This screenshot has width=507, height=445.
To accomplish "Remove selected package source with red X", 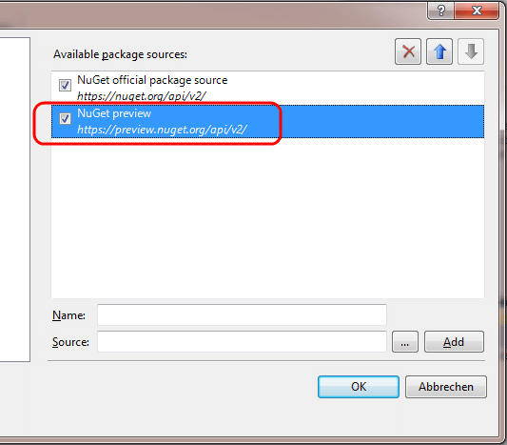I will coord(408,51).
